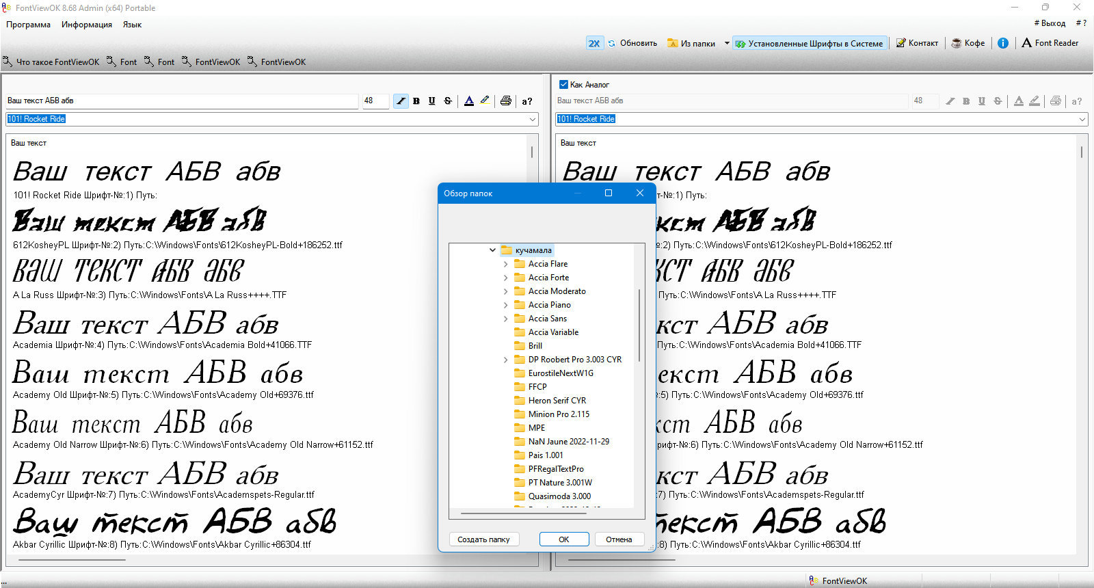Open left font name dropdown list
The width and height of the screenshot is (1094, 588).
point(532,119)
